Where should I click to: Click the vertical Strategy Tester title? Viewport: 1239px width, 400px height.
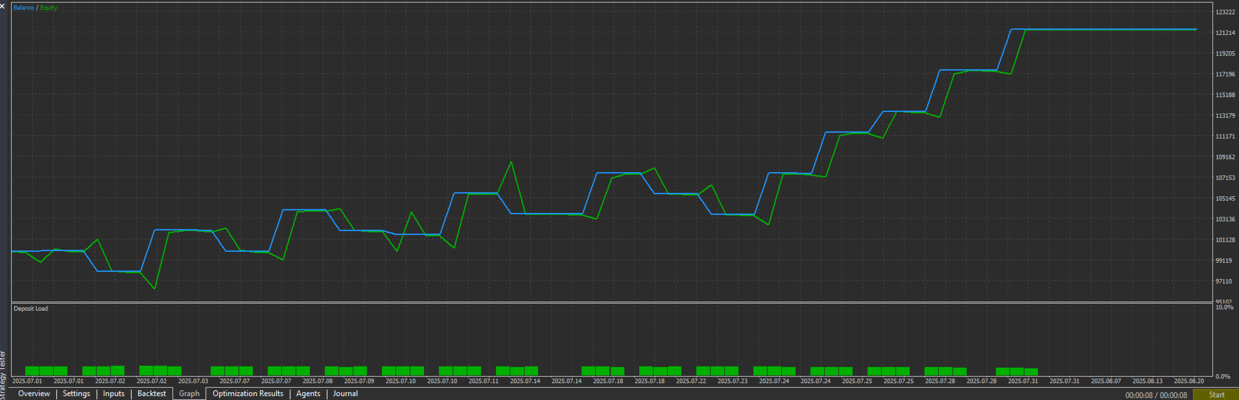[x=3, y=375]
